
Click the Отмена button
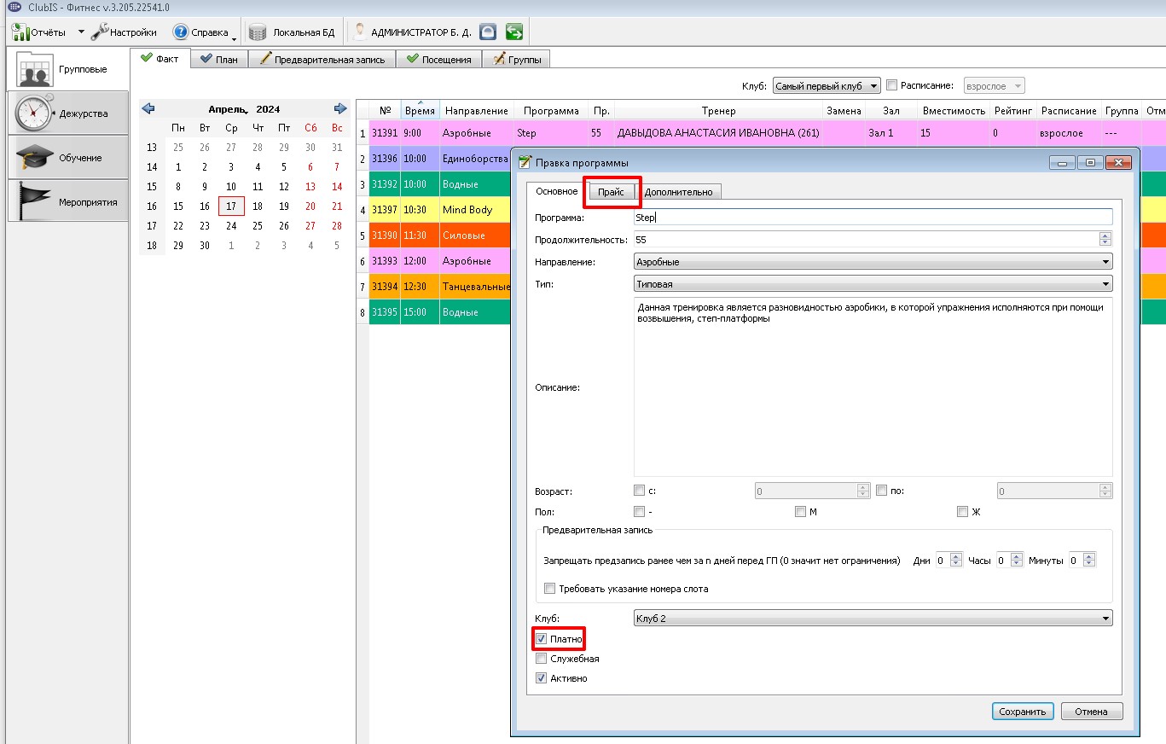pos(1091,712)
